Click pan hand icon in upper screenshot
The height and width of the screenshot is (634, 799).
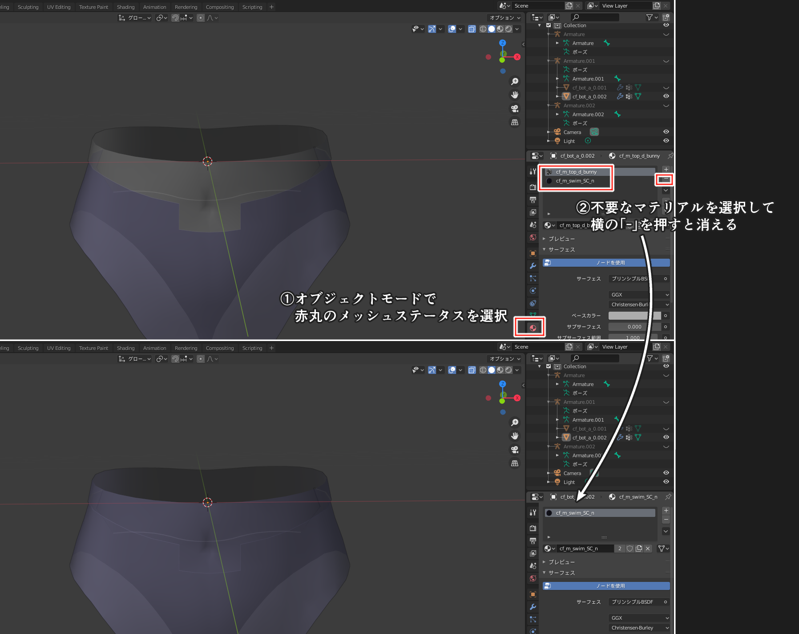coord(515,95)
